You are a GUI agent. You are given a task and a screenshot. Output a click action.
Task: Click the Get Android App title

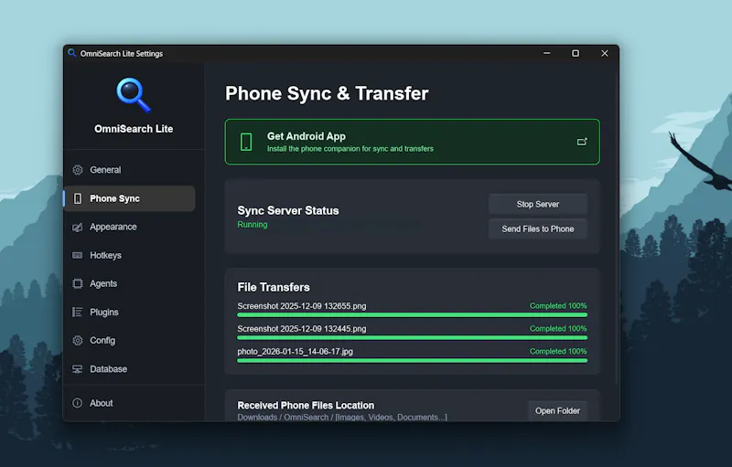click(307, 136)
